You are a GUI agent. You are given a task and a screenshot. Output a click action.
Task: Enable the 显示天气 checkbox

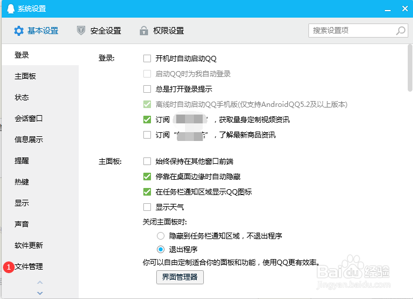[147, 207]
